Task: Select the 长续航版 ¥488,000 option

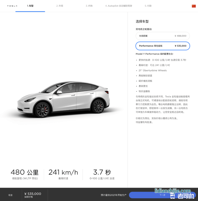Action: click(163, 36)
